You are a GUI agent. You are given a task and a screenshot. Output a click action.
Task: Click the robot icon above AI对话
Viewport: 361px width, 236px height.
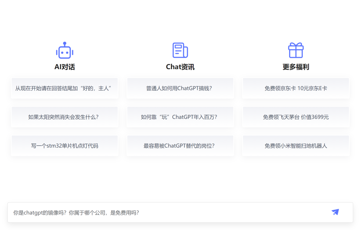click(65, 50)
